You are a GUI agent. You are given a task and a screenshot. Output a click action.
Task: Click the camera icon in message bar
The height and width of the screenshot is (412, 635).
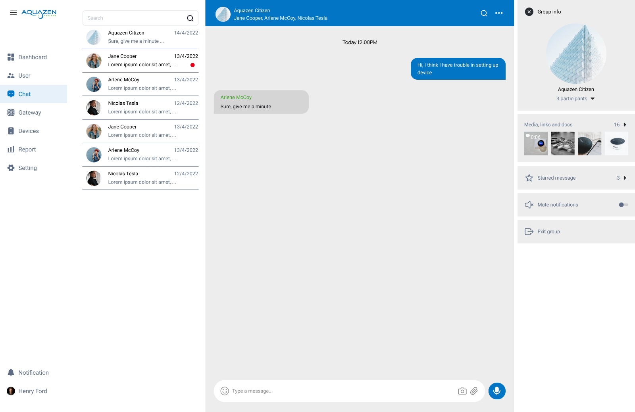[x=462, y=391]
